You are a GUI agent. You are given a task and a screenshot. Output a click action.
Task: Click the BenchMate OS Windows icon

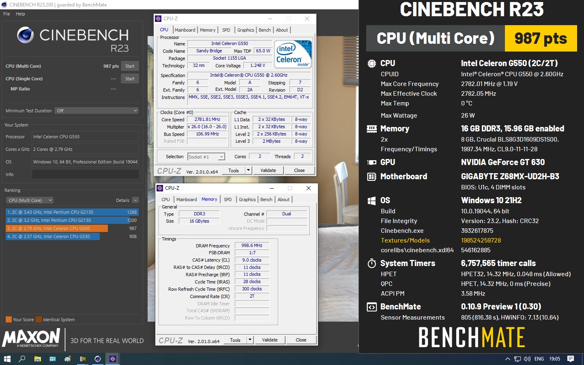[x=371, y=201]
